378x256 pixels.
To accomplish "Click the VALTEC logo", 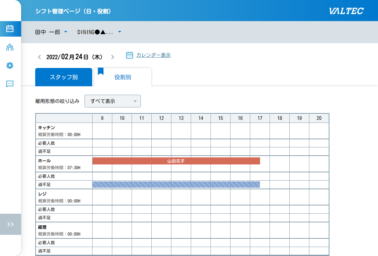I will point(346,11).
